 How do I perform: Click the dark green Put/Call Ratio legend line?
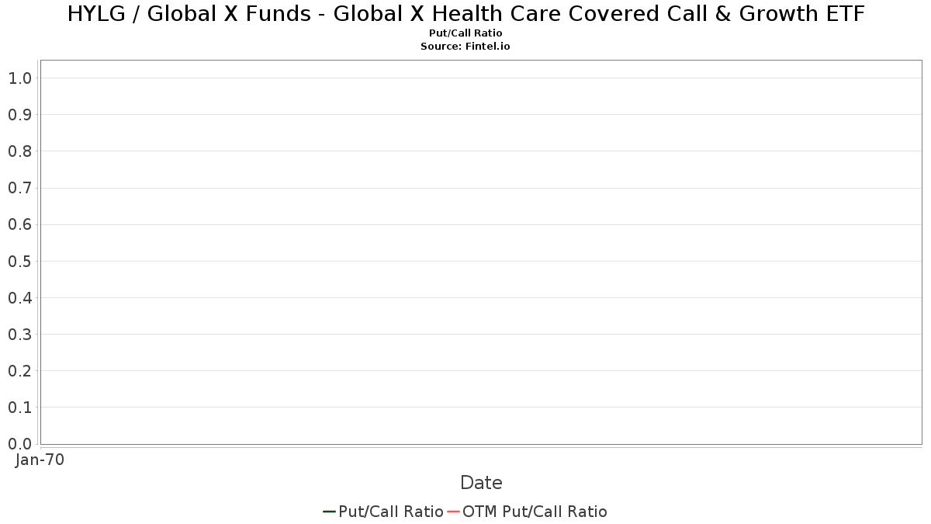(x=330, y=512)
